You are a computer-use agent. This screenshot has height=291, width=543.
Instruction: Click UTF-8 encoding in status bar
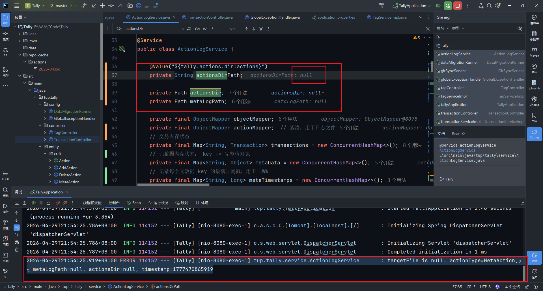485,286
